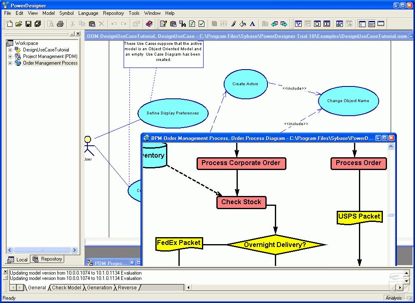Click the green refresh-arrows document icon
This screenshot has width=415, height=303.
click(x=192, y=24)
